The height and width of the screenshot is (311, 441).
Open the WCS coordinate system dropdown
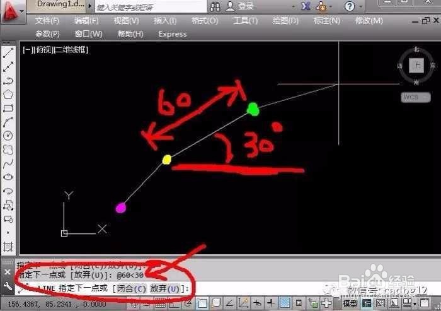point(415,98)
